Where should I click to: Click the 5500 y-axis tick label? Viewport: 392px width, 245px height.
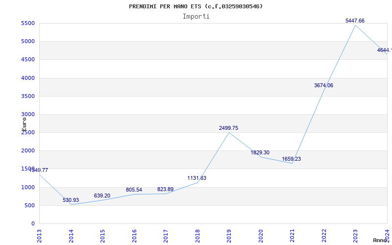pos(28,23)
